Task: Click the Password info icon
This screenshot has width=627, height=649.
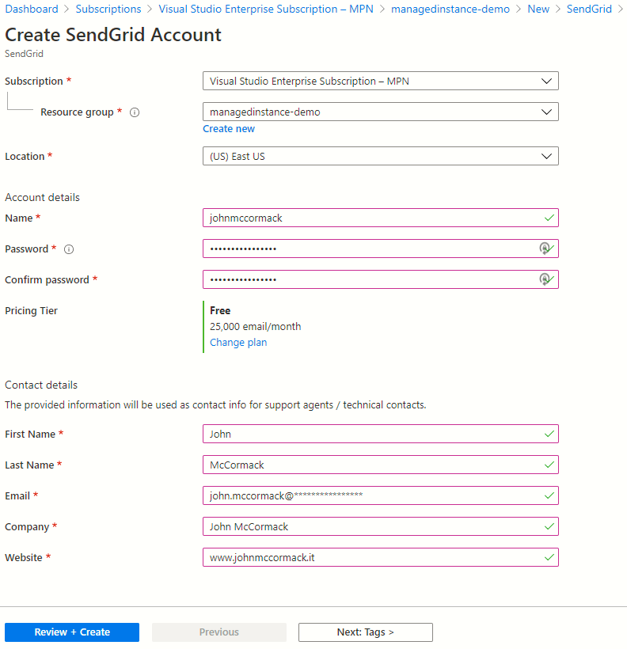Action: point(68,249)
